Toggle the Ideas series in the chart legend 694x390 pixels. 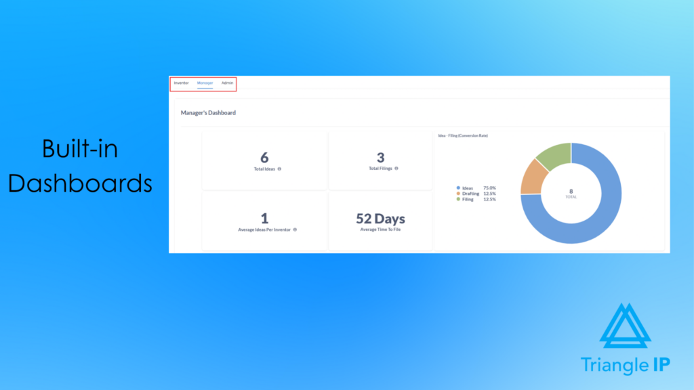(x=468, y=188)
